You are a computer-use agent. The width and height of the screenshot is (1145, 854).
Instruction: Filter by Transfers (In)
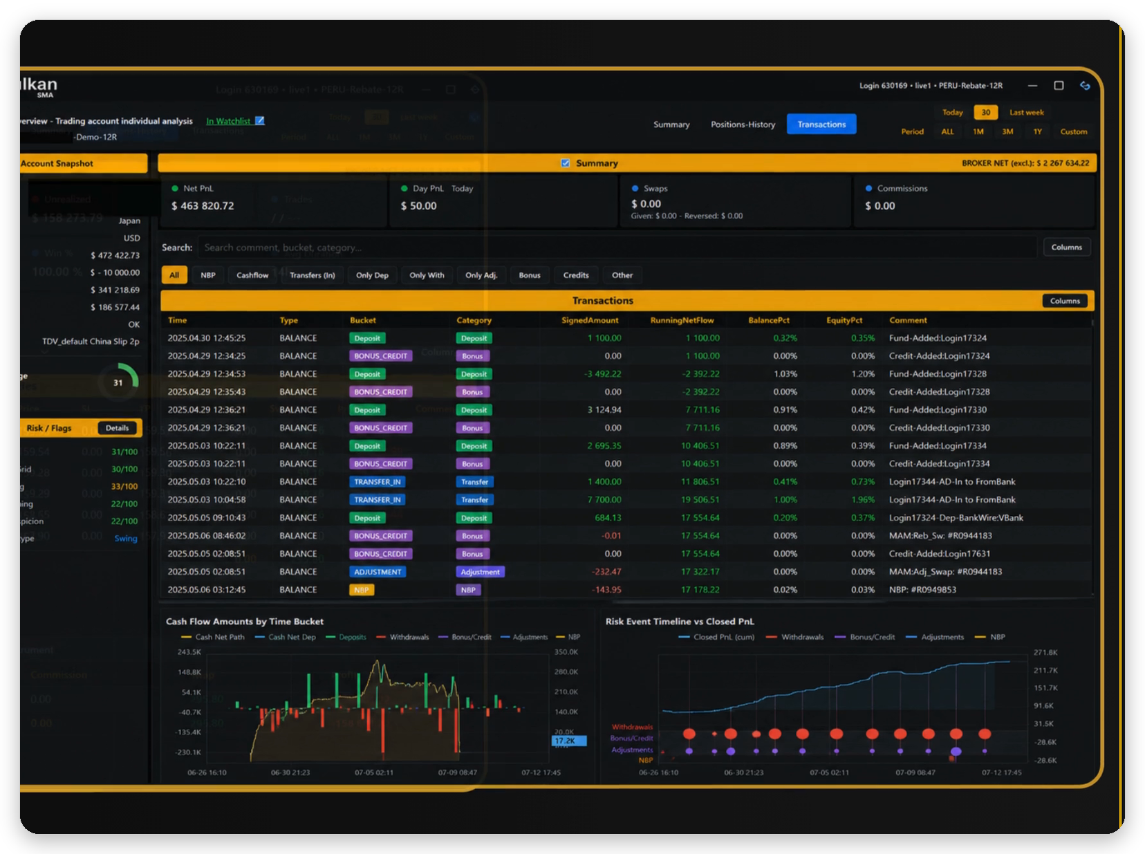pos(313,275)
